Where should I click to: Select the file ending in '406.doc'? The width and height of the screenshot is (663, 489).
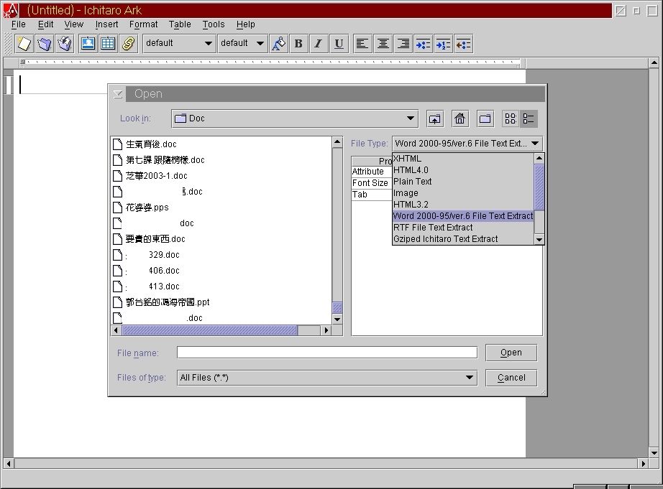point(146,271)
